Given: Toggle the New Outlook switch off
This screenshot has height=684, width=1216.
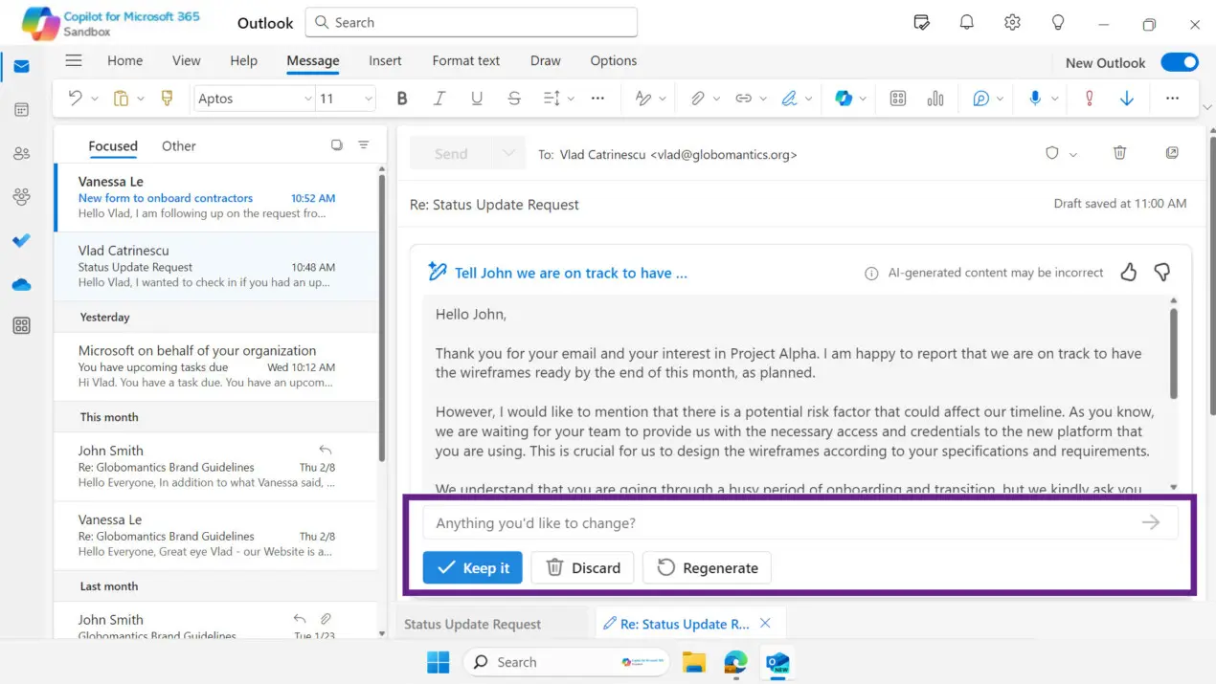Looking at the screenshot, I should [x=1180, y=61].
